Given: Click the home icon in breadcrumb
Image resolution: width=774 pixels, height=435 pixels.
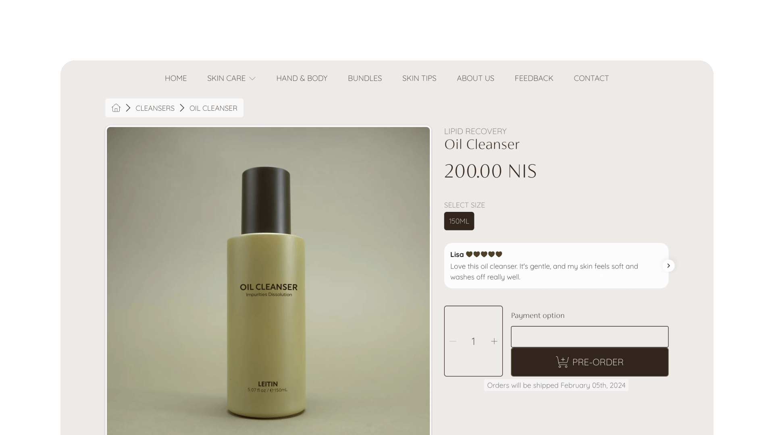Looking at the screenshot, I should pyautogui.click(x=116, y=108).
